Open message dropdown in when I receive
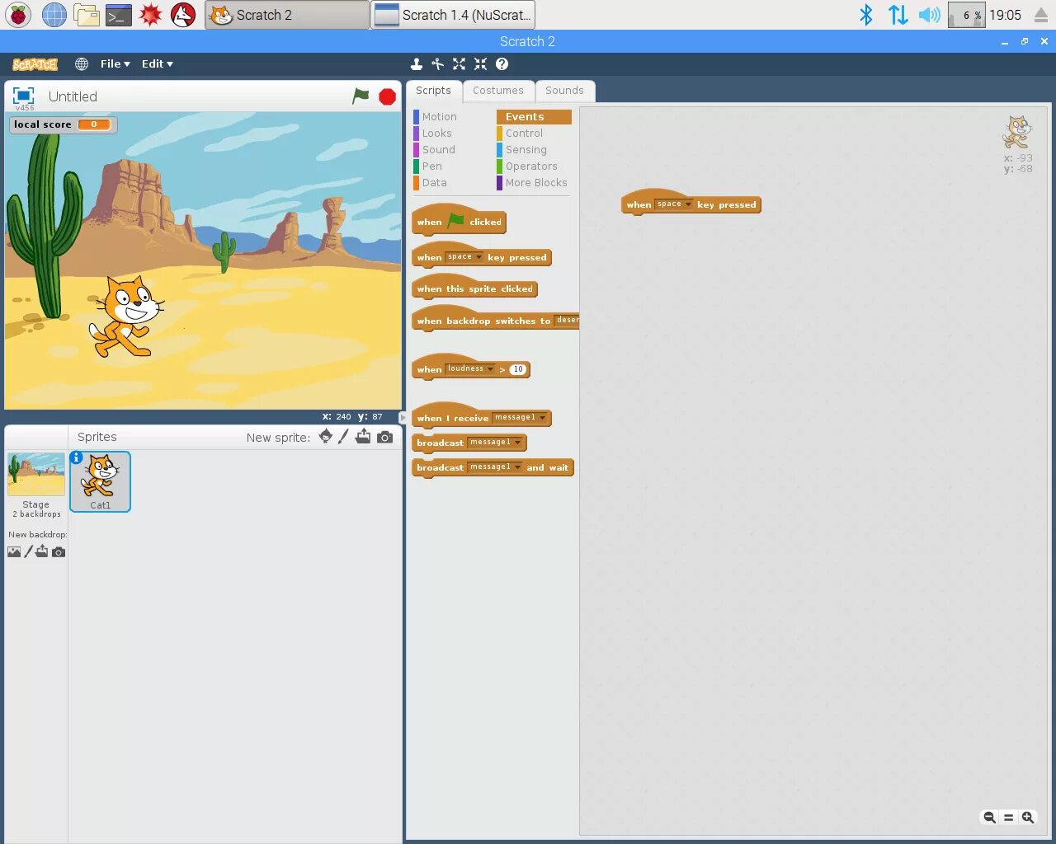This screenshot has height=844, width=1056. [521, 417]
